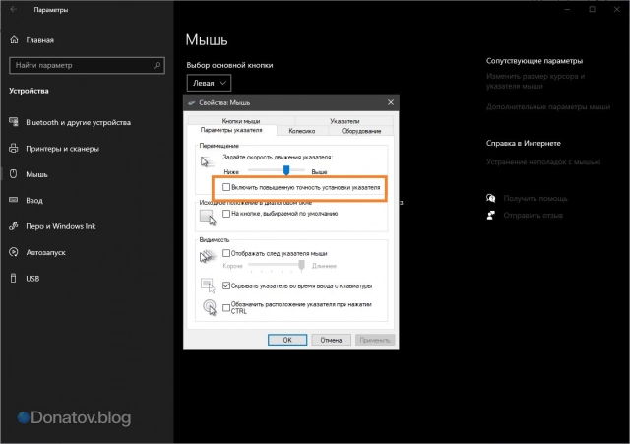
Task: Click 'Отмена' to cancel the dialog
Action: pos(331,340)
